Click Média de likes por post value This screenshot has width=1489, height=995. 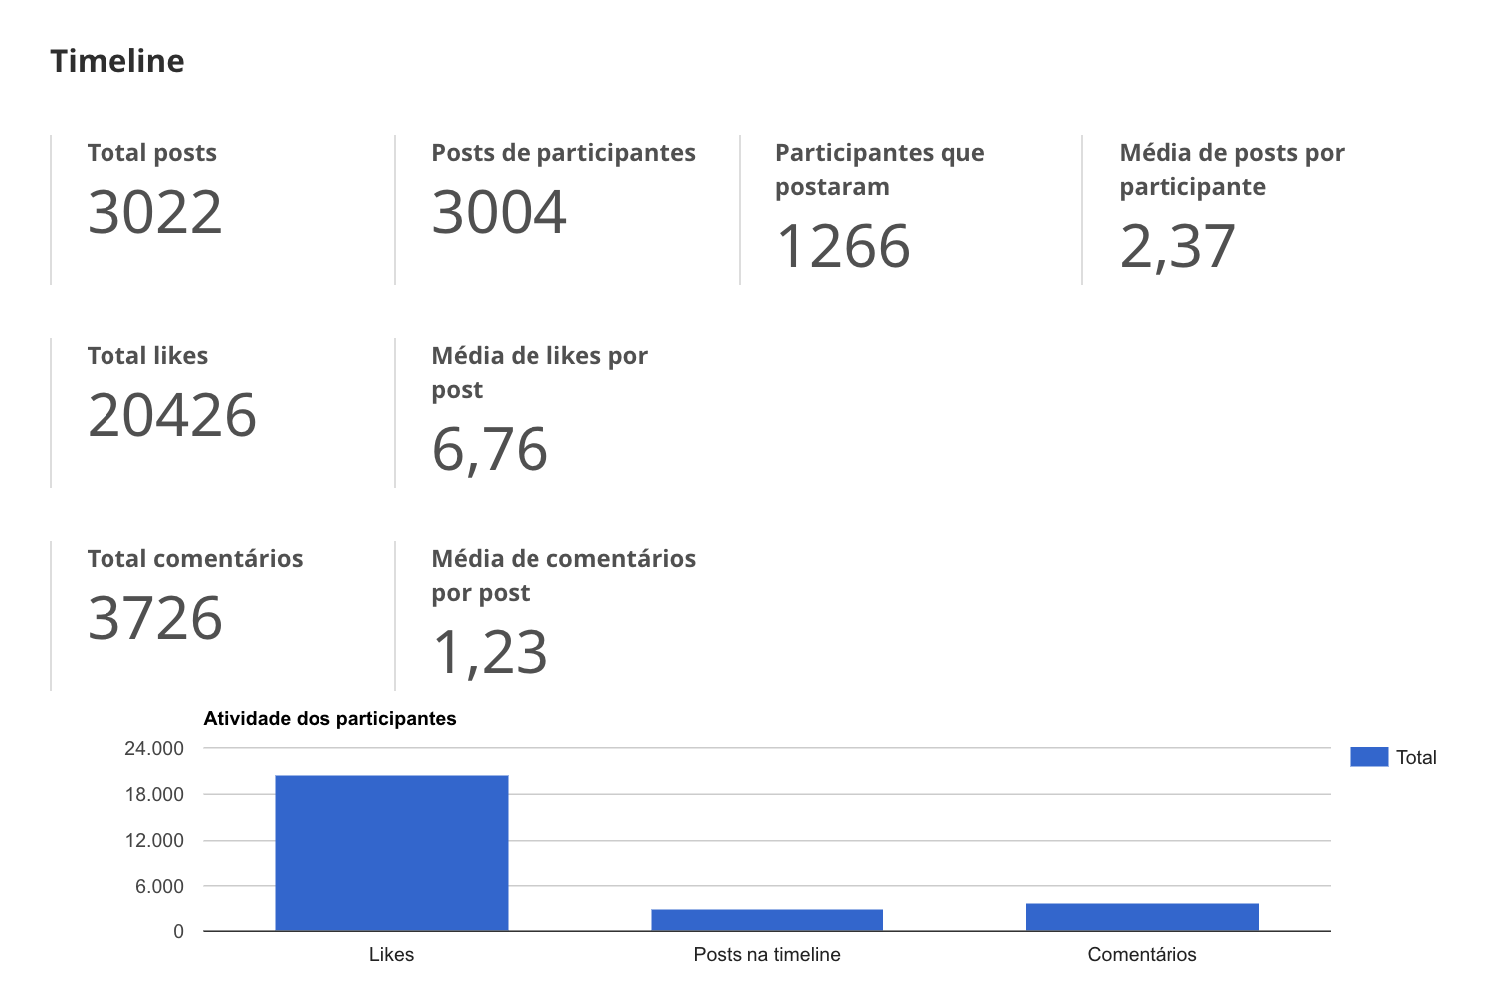point(490,450)
